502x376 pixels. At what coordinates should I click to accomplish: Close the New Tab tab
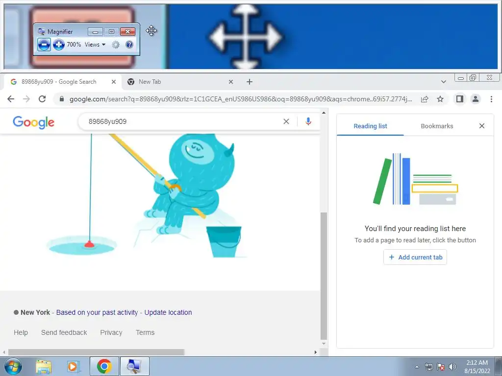point(231,82)
